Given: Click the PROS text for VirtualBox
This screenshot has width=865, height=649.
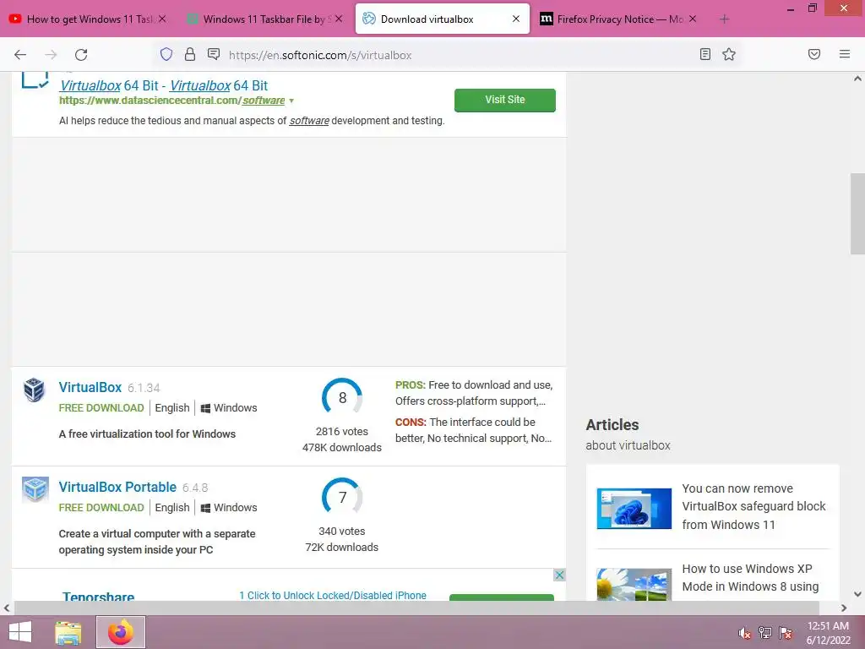Looking at the screenshot, I should pos(474,393).
